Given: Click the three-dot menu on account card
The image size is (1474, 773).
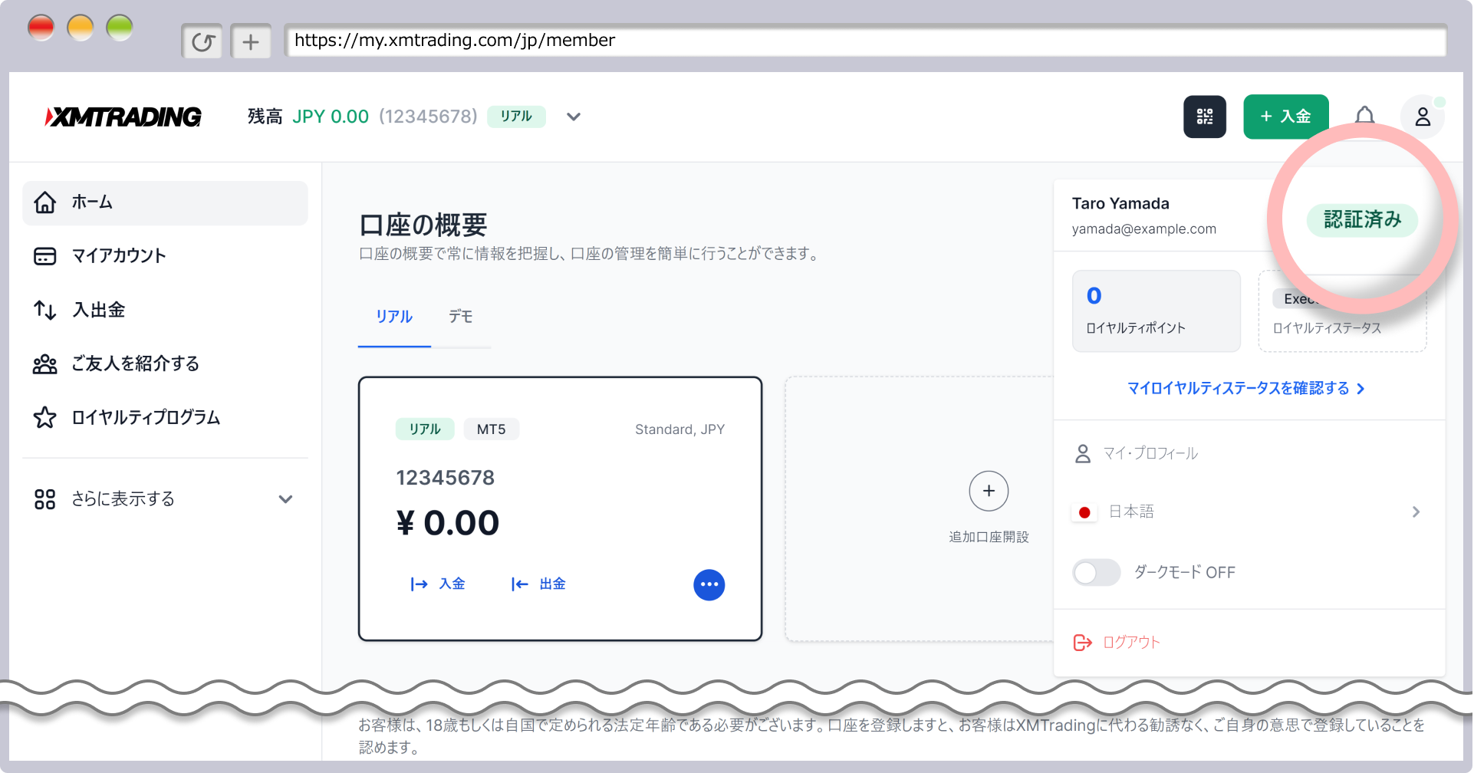Looking at the screenshot, I should [709, 584].
